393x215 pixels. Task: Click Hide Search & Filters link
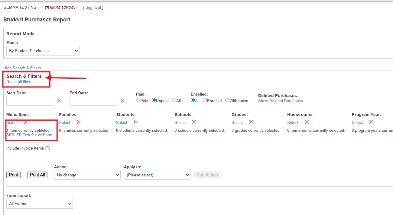point(22,68)
